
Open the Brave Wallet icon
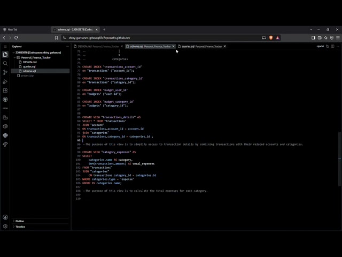(320, 38)
